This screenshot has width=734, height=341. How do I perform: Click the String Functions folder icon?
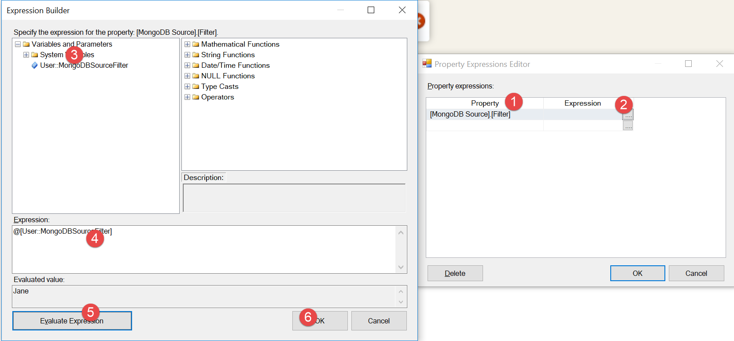196,55
